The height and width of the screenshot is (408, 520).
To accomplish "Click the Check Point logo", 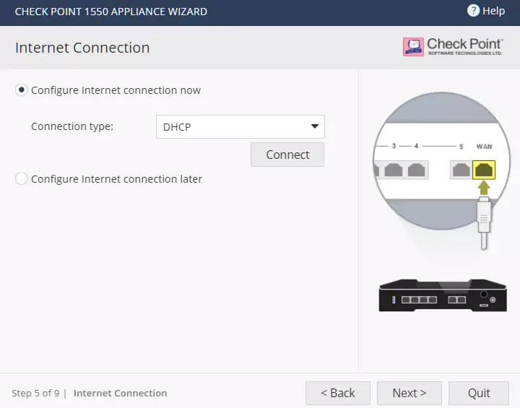I will pos(453,47).
